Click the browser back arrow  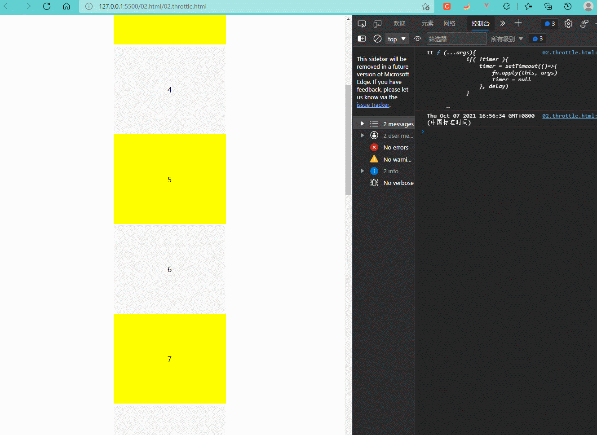(7, 6)
